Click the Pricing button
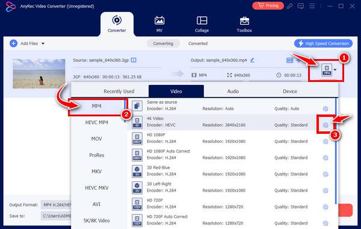The image size is (361, 229). [268, 6]
